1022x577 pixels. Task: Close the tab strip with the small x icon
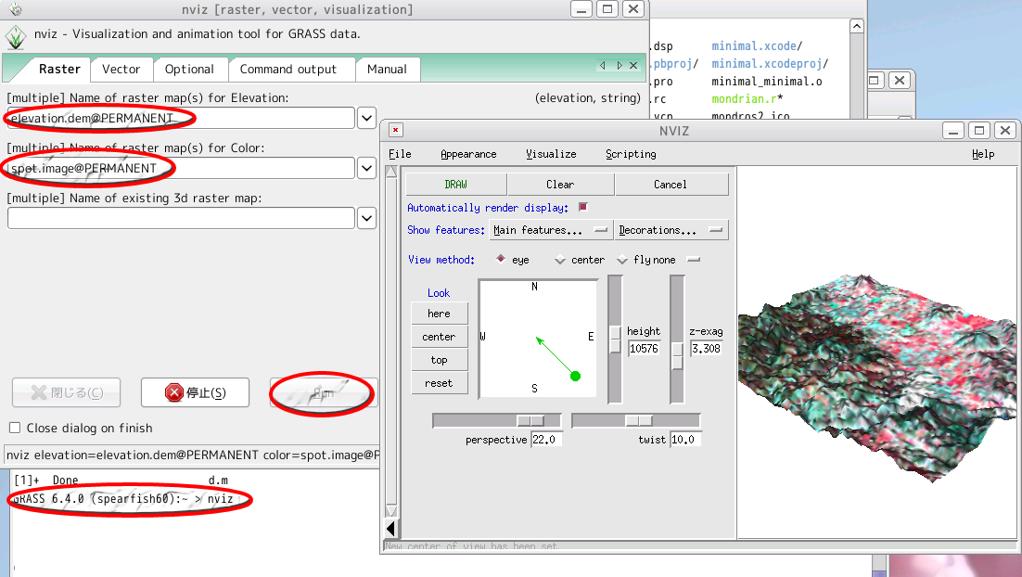[634, 66]
